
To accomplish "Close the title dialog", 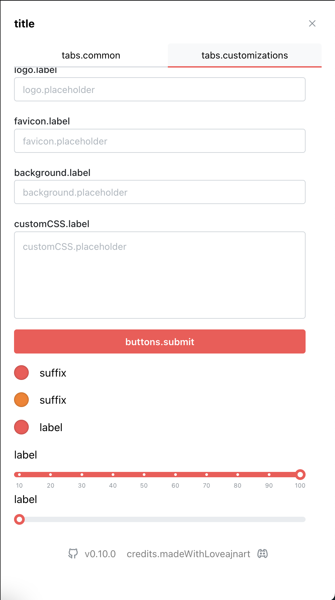I will (312, 23).
